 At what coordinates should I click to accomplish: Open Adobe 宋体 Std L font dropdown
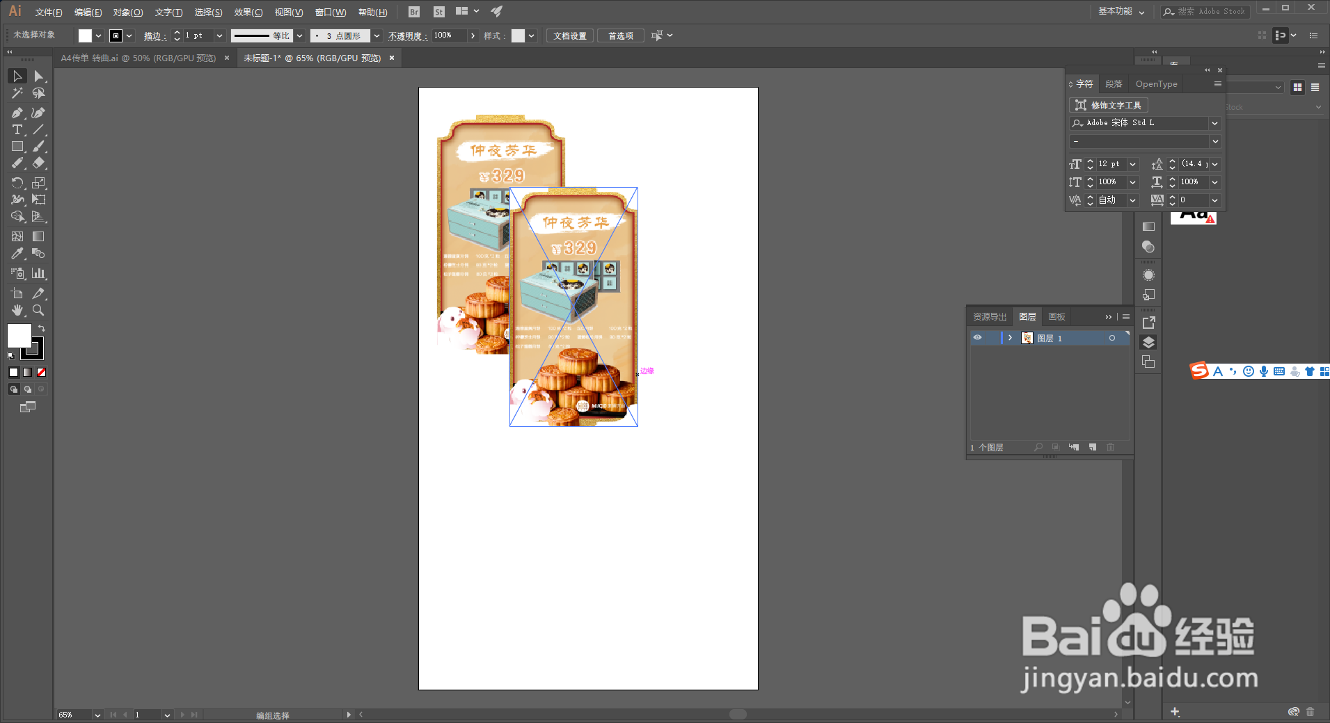1214,123
